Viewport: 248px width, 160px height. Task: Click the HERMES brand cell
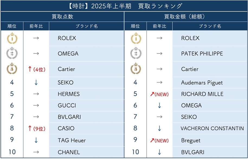point(86,94)
